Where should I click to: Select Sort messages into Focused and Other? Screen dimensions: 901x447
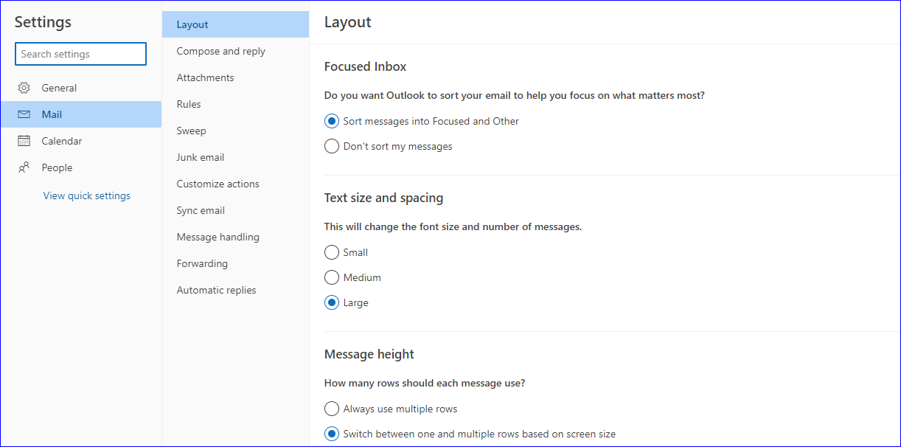coord(331,120)
